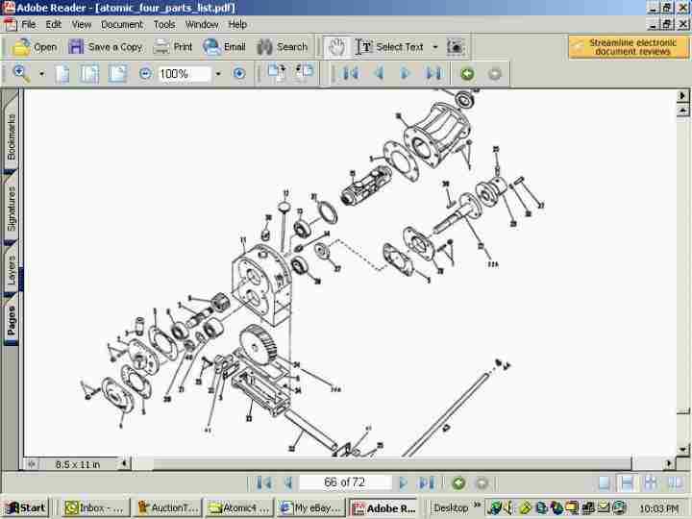Go to first page in toolbar

pyautogui.click(x=350, y=74)
